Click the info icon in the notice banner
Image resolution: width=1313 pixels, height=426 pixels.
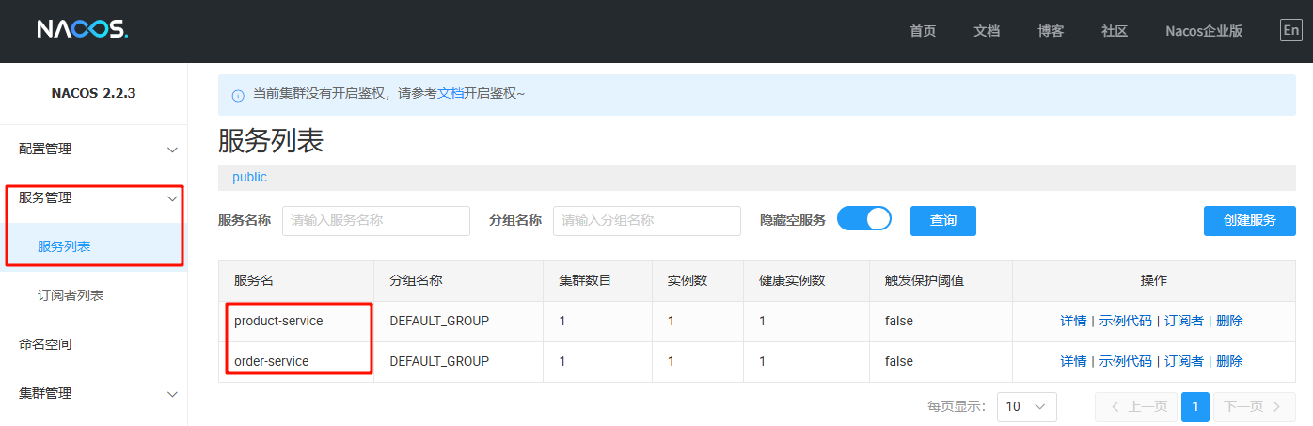coord(238,95)
